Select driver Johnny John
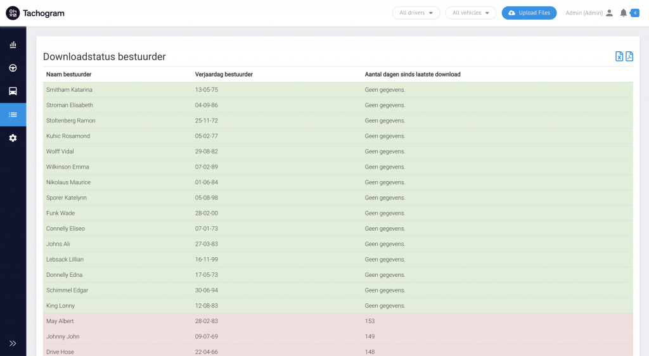649x356 pixels. point(63,336)
